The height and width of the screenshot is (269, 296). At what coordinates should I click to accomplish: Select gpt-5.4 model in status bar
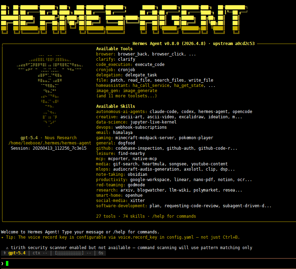point(17,253)
